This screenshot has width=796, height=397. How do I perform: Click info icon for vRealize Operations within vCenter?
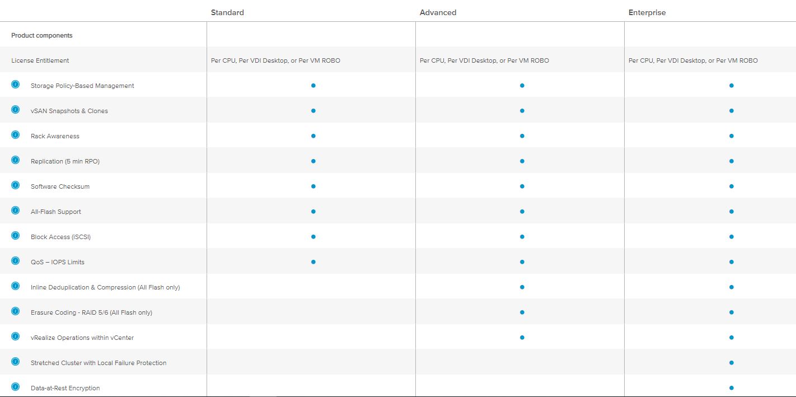[x=15, y=336]
